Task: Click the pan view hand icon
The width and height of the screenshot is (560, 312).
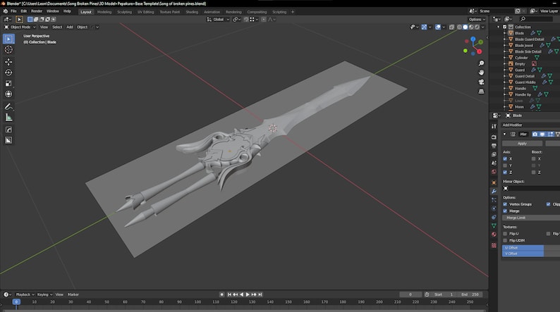Action: point(481,73)
